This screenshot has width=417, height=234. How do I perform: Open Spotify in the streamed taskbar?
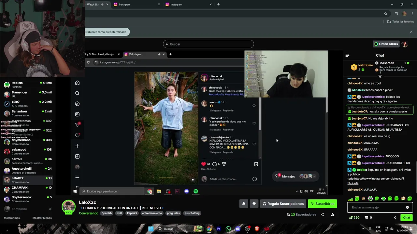[x=196, y=191]
